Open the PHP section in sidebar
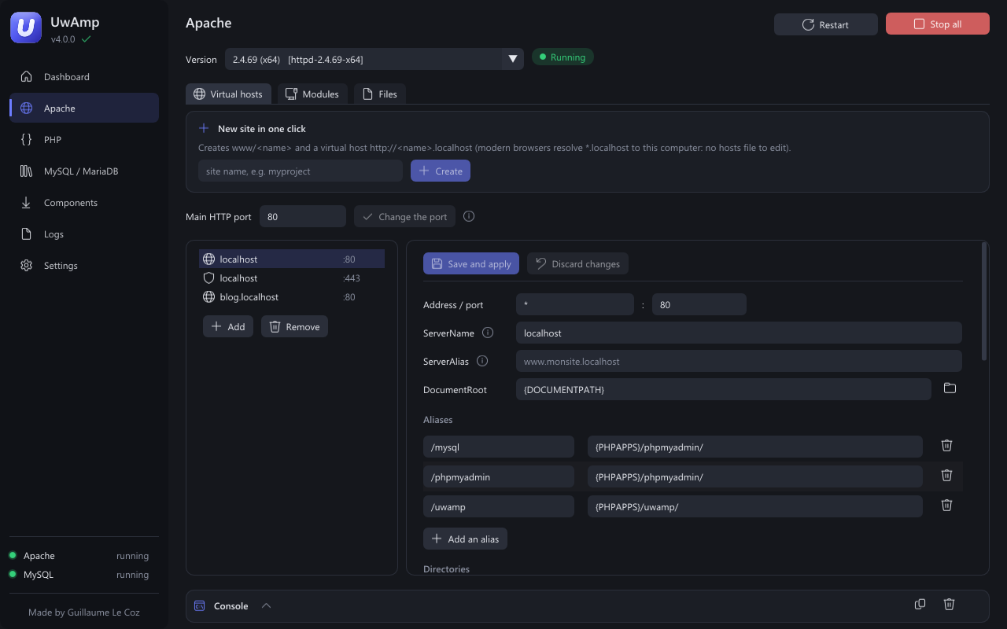 tap(84, 140)
